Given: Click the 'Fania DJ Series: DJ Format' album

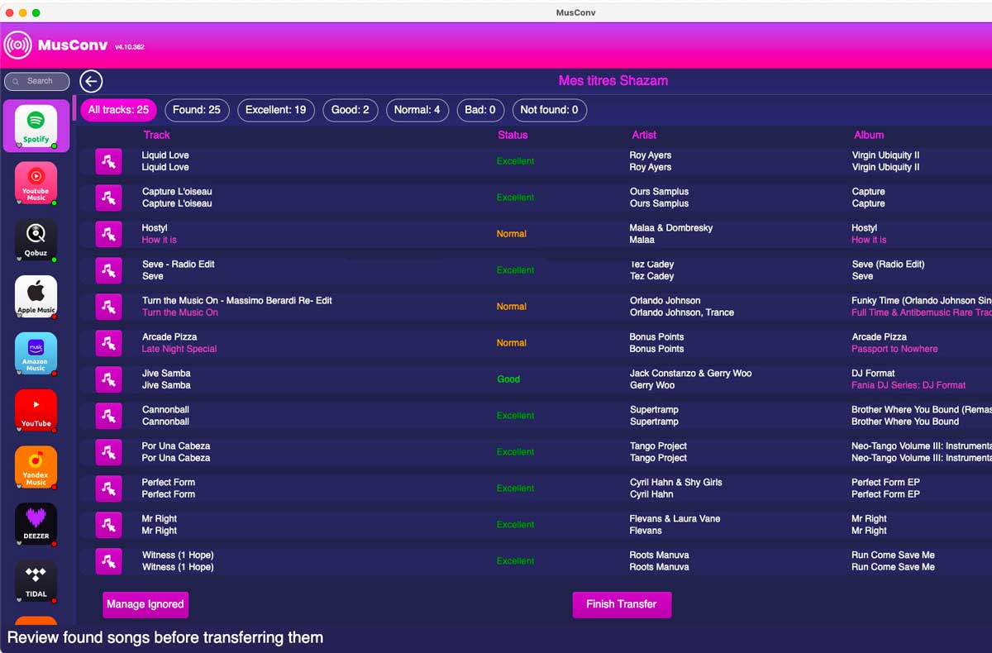Looking at the screenshot, I should tap(909, 385).
